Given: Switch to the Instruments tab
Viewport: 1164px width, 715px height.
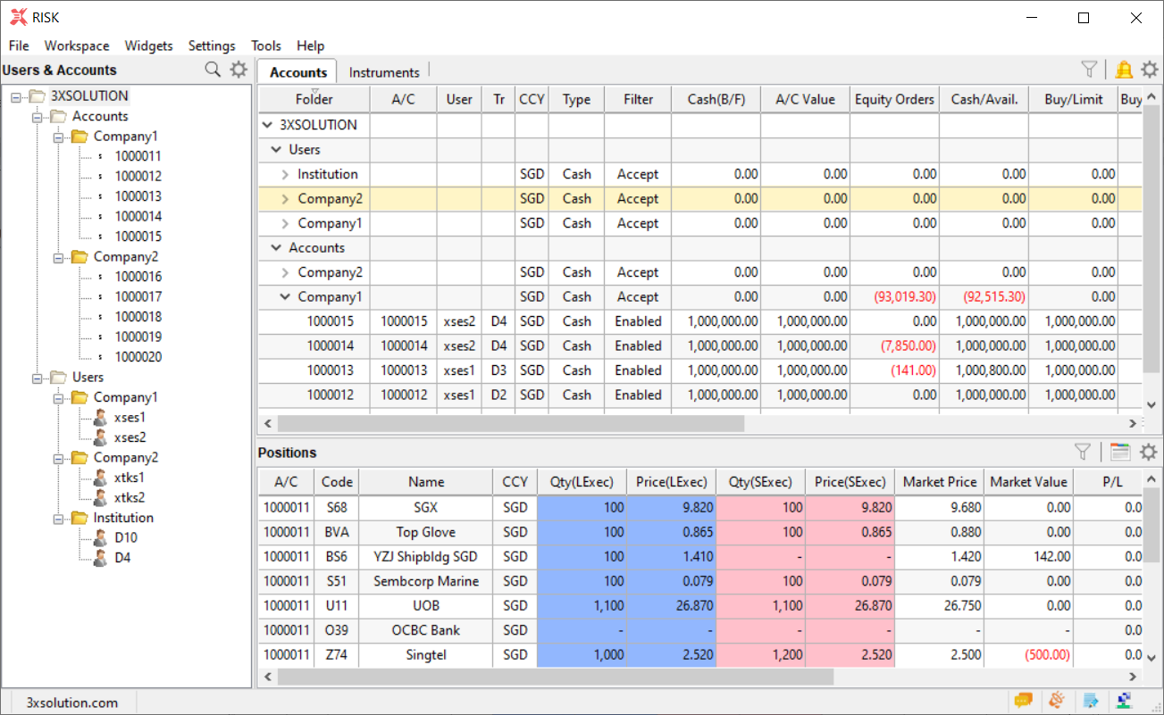Looking at the screenshot, I should tap(384, 72).
